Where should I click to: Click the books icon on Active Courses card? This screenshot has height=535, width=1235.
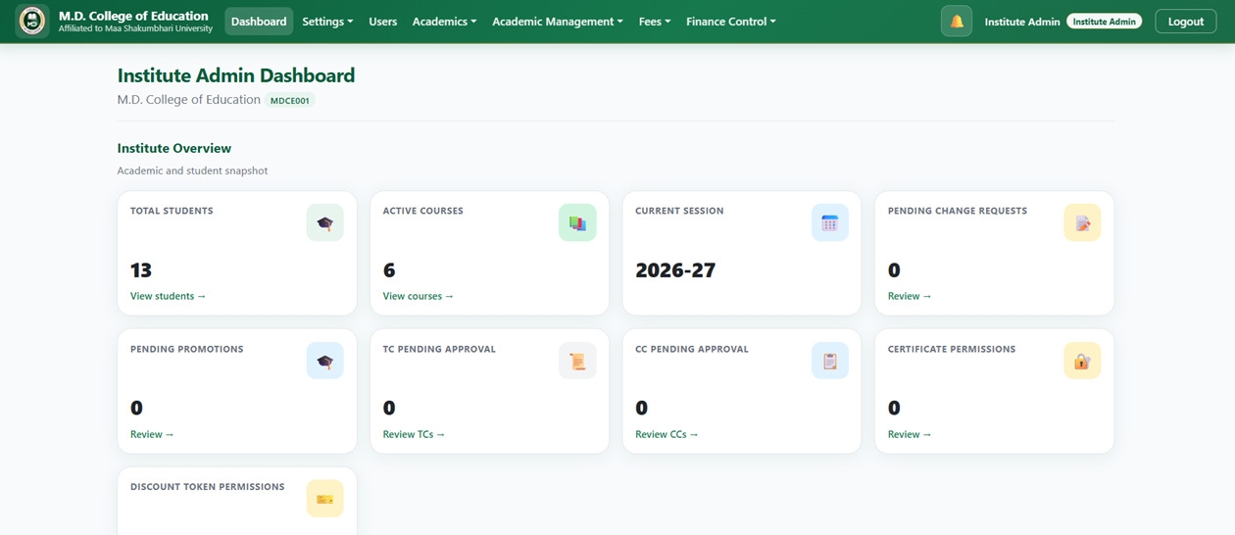(577, 223)
